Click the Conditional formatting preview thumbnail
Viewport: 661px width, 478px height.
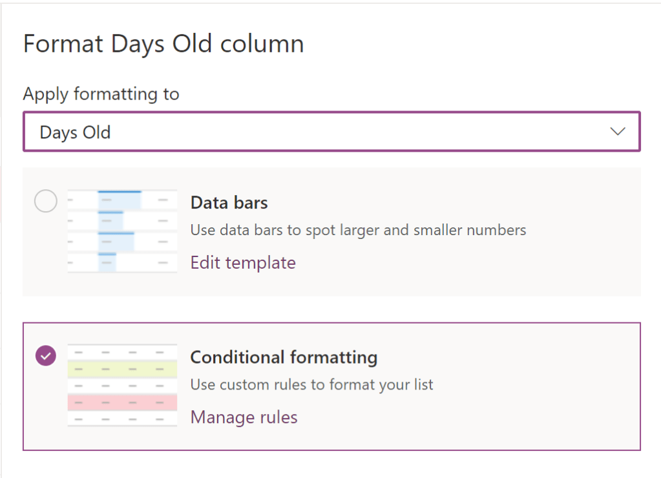pyautogui.click(x=122, y=385)
